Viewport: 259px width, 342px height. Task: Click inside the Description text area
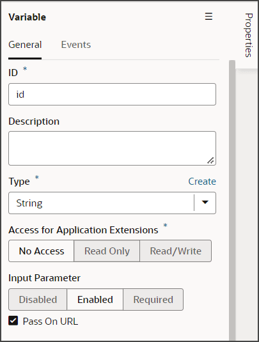112,148
